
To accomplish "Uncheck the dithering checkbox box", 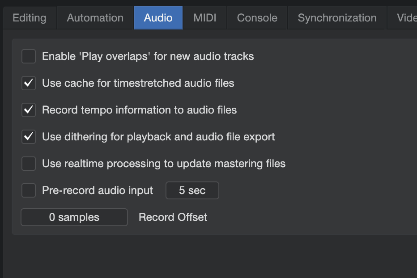I will (29, 137).
